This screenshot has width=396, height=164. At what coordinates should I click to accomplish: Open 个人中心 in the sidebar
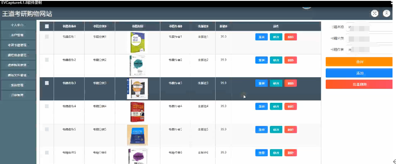(x=18, y=25)
